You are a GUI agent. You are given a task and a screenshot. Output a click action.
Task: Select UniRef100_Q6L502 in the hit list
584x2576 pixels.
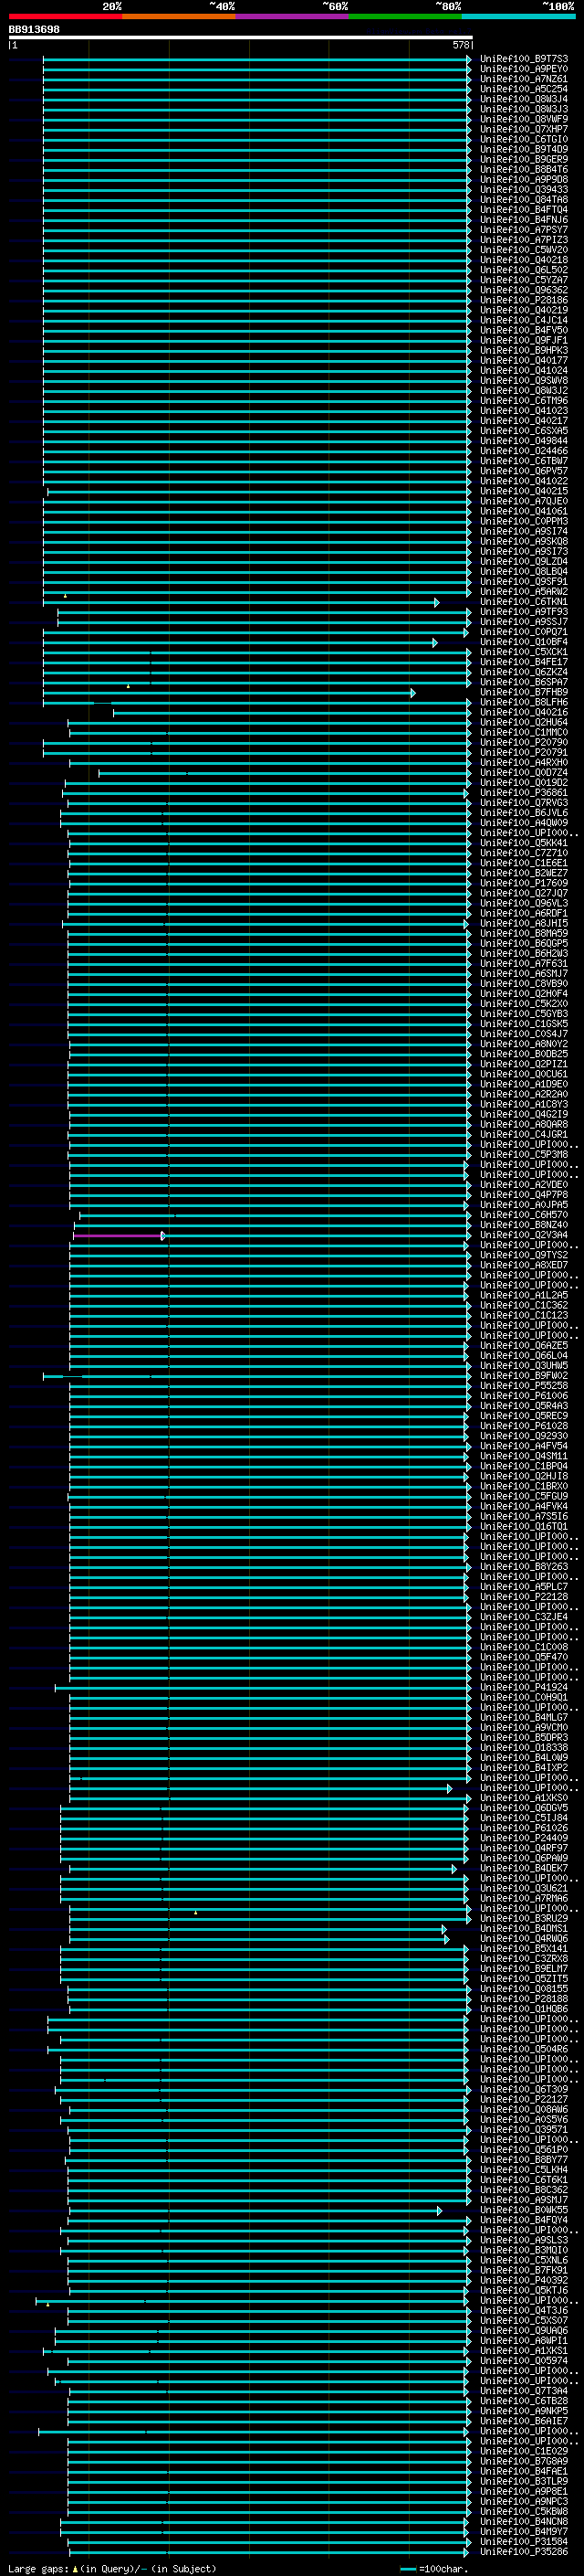pos(524,270)
